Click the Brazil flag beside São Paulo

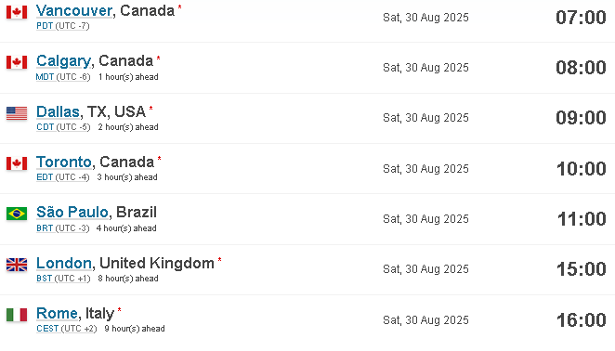[17, 214]
